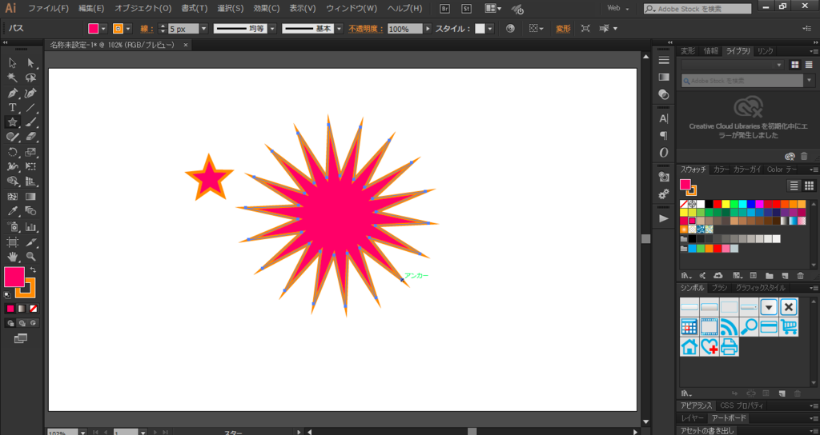Open 効果(C) menu
The width and height of the screenshot is (820, 435).
coord(266,8)
